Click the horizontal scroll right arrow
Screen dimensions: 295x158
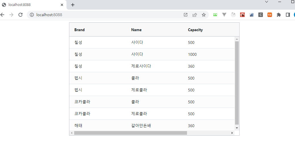232,133
